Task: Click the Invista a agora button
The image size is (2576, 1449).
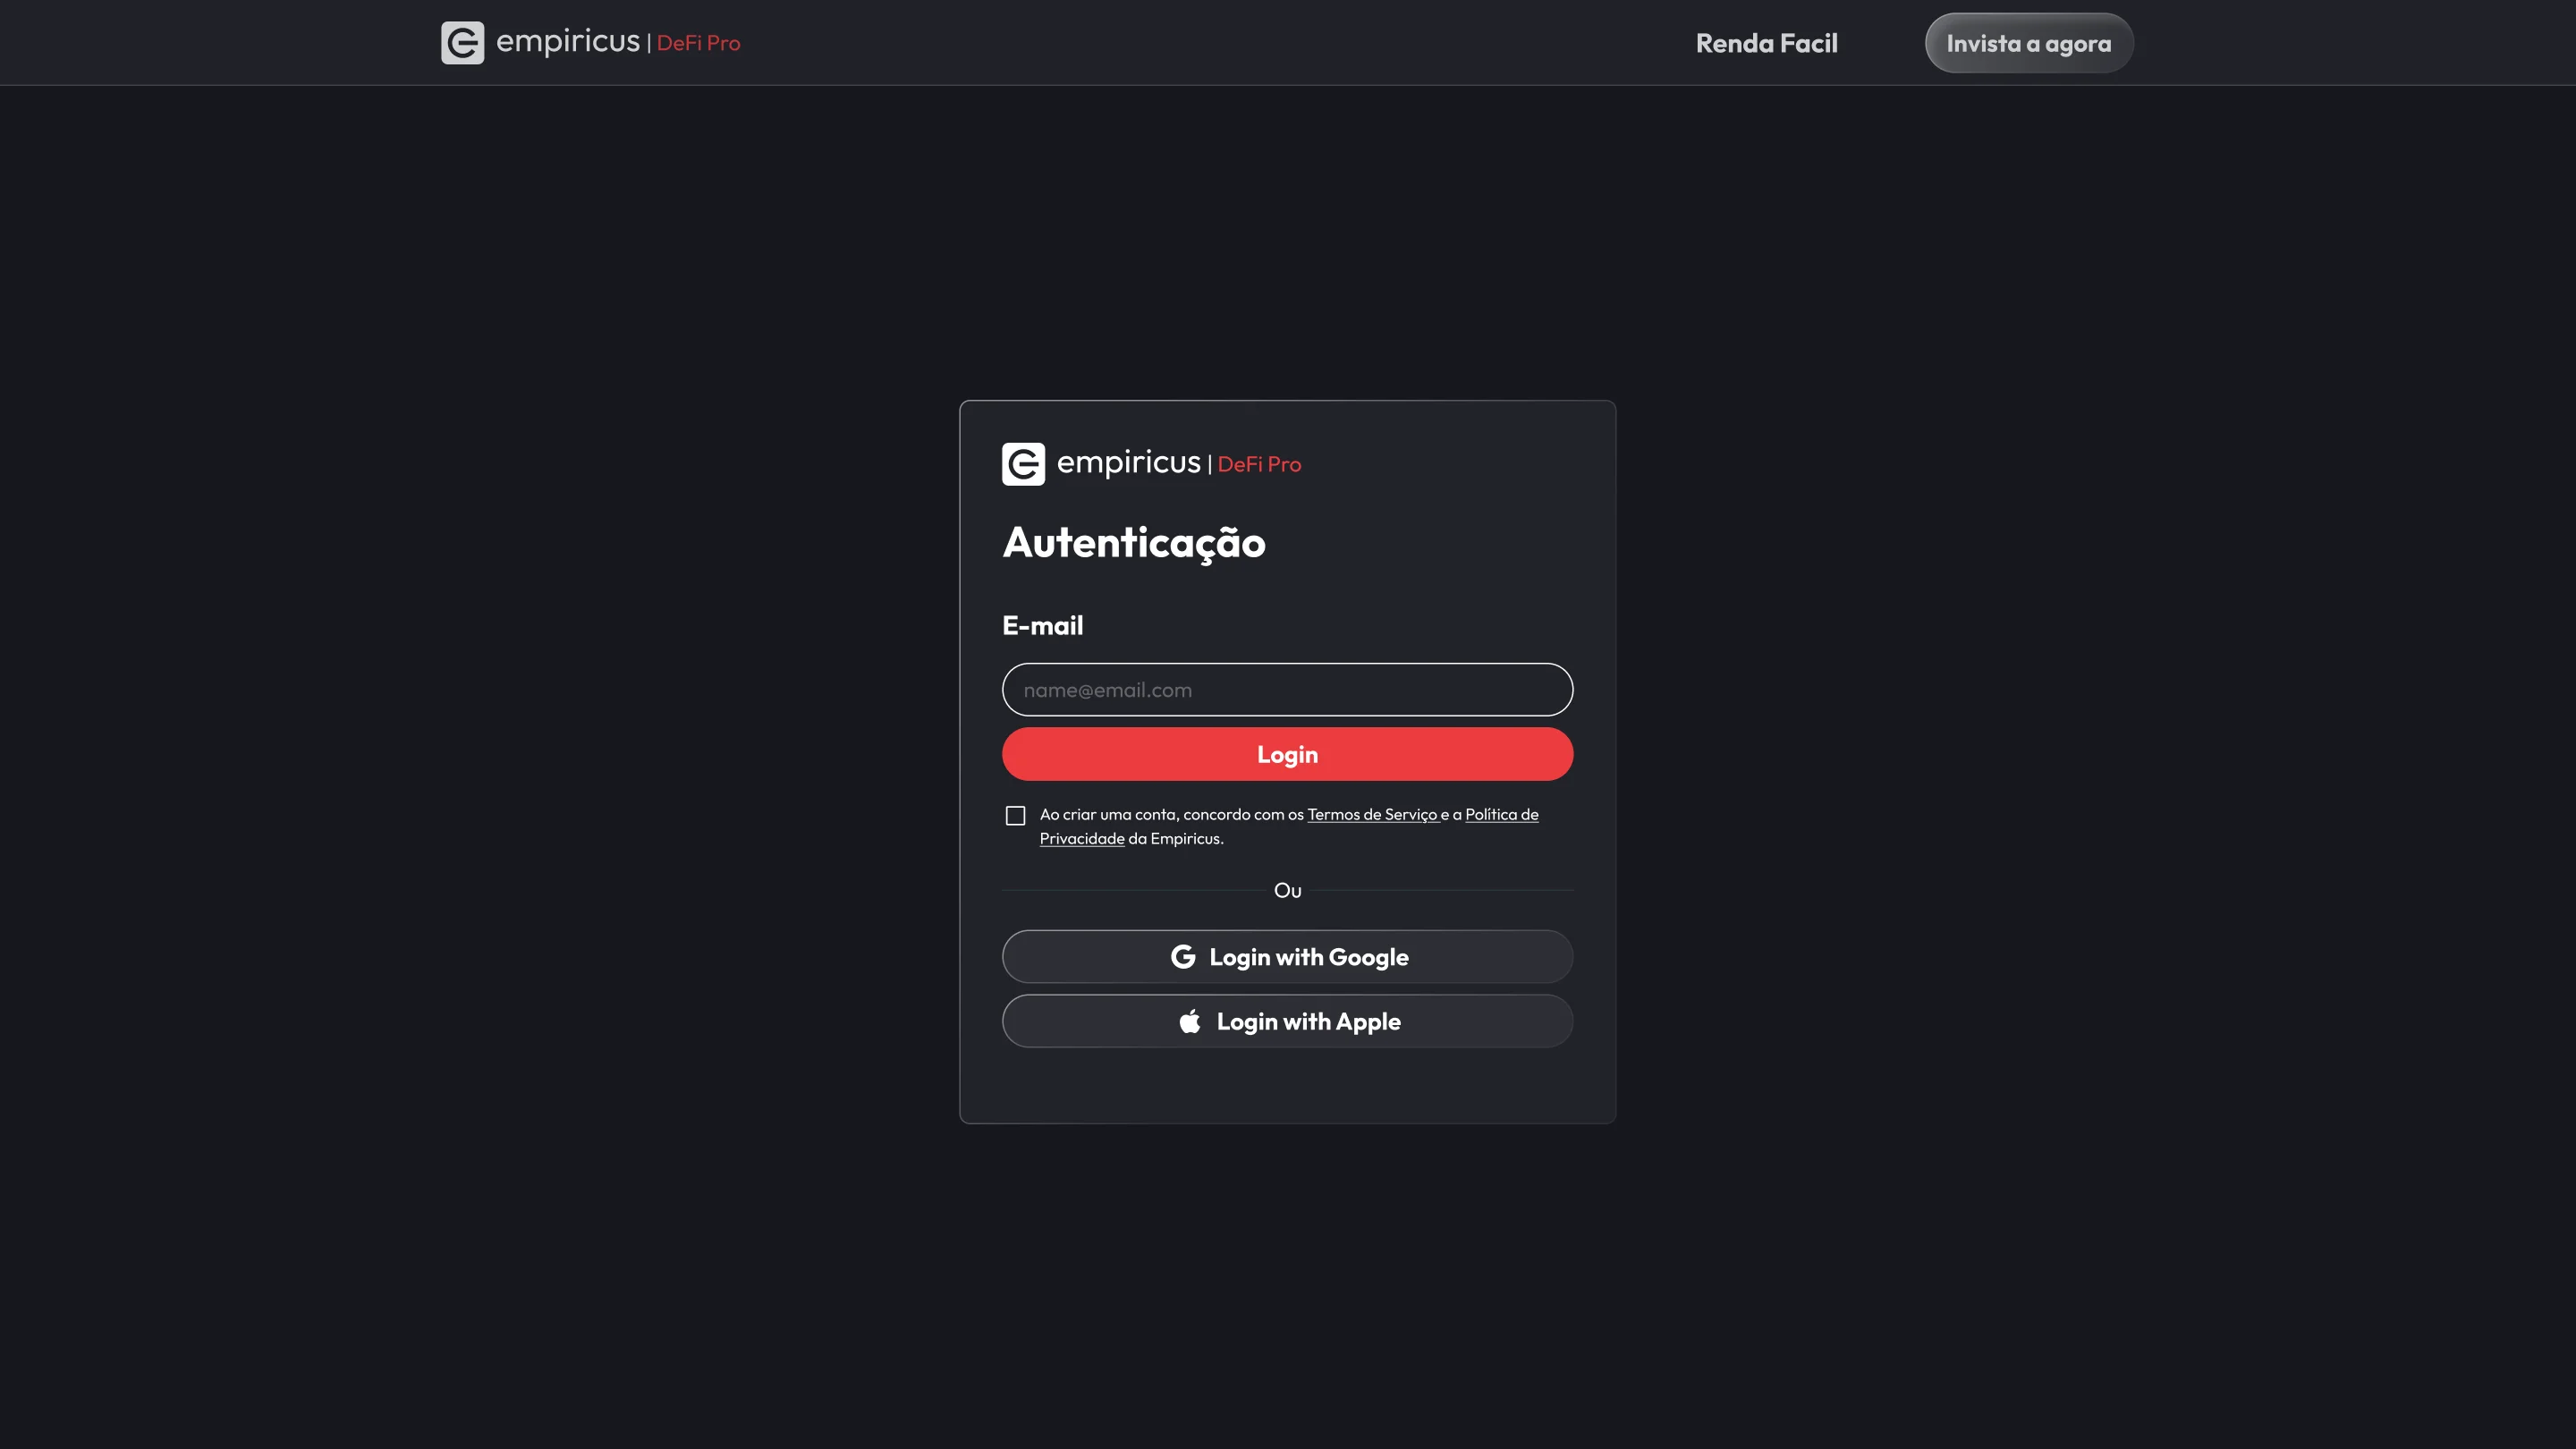Action: 2029,43
